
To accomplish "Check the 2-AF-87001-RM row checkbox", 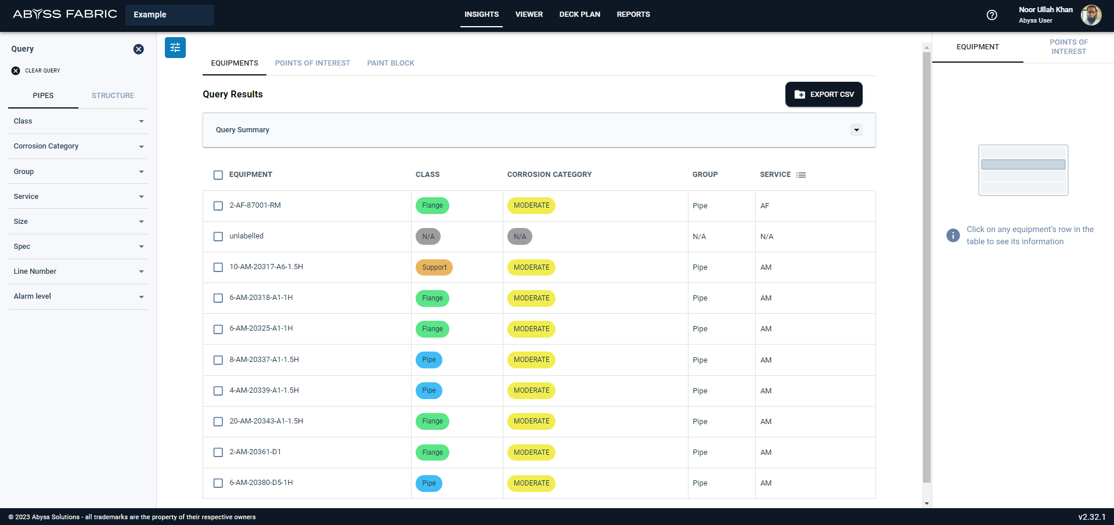I will (218, 206).
